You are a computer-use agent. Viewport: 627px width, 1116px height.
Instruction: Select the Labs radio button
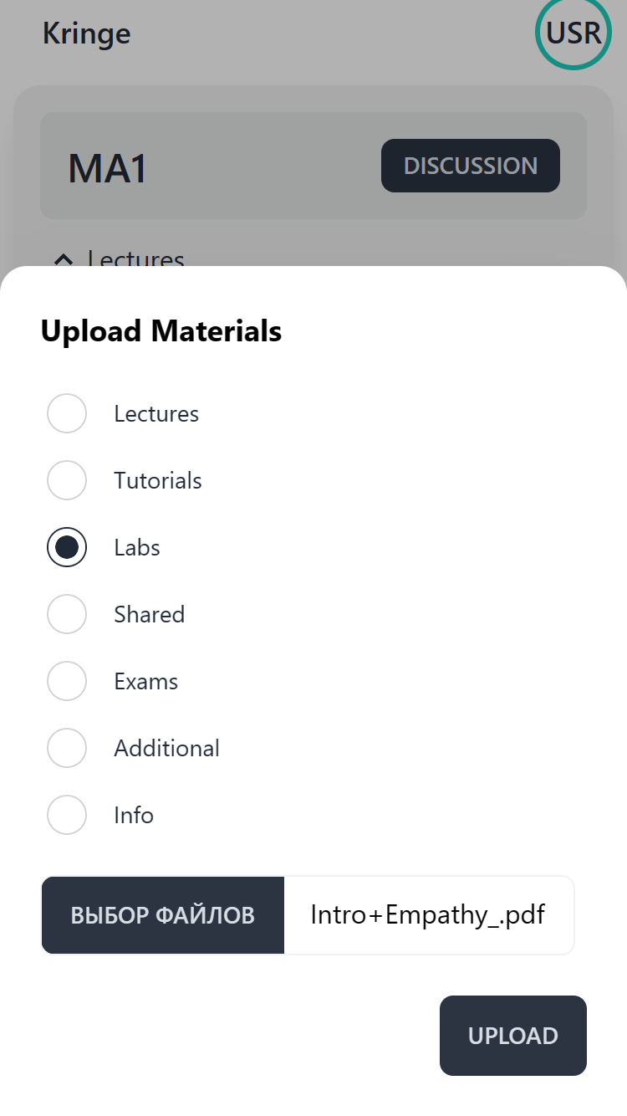click(x=67, y=547)
